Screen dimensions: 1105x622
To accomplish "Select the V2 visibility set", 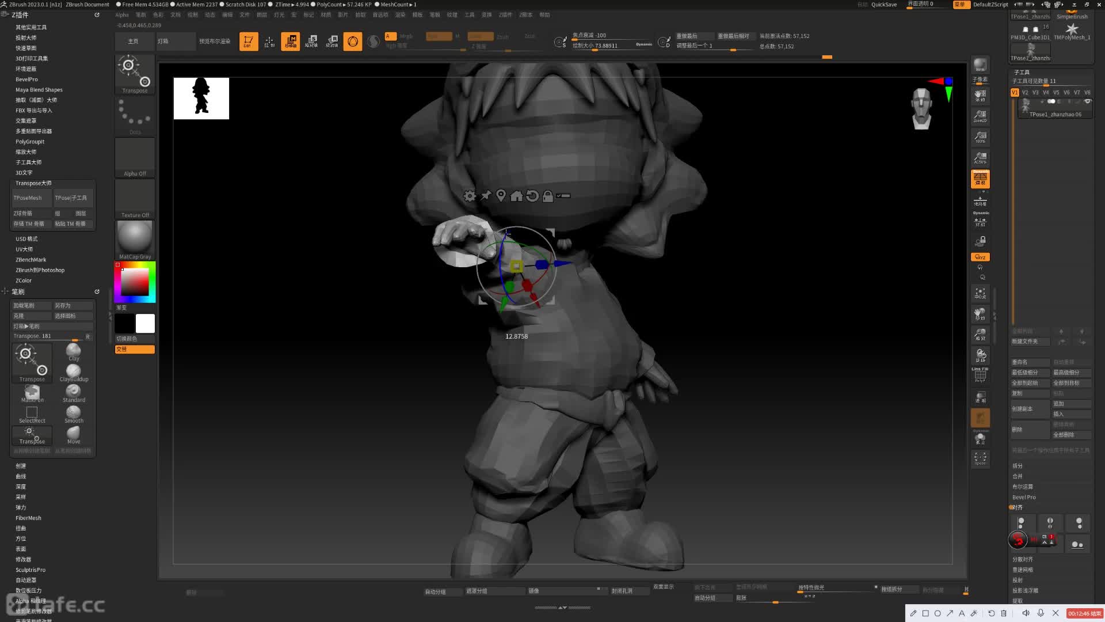I will tap(1025, 92).
